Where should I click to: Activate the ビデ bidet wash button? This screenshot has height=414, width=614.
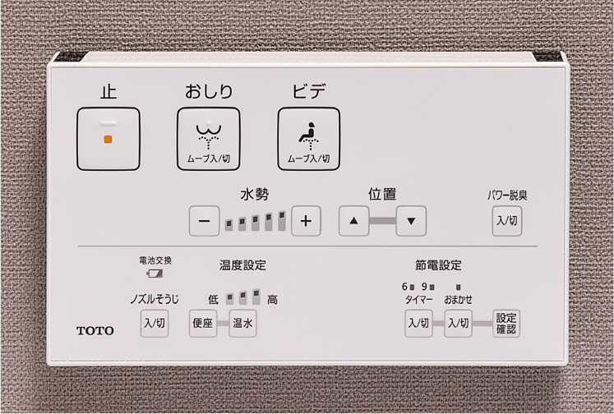click(x=308, y=139)
